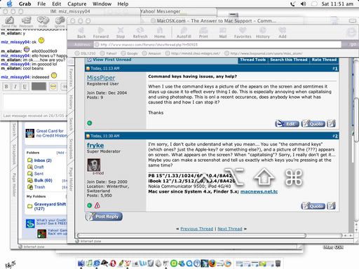Open the macnews.net.tc signature link
This screenshot has height=269, width=359.
point(259,192)
